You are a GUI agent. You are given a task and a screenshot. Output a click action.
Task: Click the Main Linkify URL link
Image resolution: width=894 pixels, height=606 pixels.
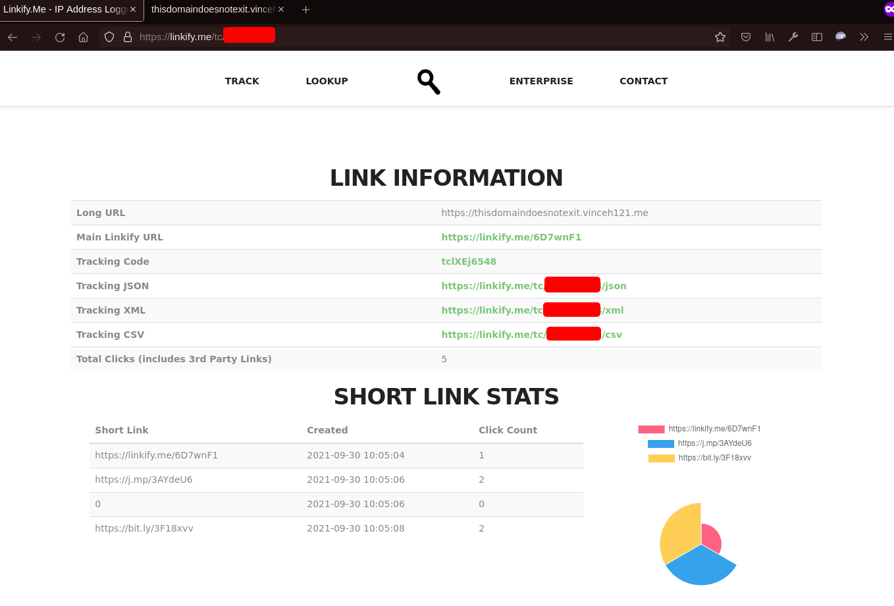pyautogui.click(x=511, y=237)
